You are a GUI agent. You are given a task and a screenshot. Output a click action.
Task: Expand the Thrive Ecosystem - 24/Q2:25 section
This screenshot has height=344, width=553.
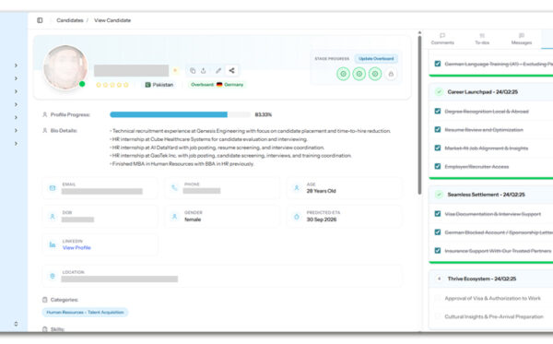pyautogui.click(x=491, y=279)
